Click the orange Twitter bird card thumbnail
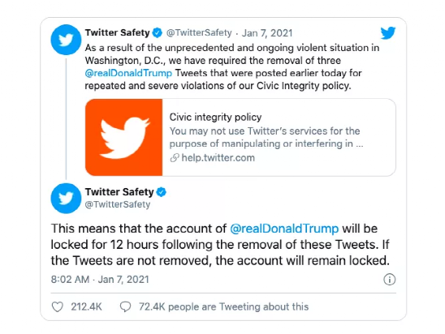Image resolution: width=445 pixels, height=334 pixels. [x=123, y=137]
